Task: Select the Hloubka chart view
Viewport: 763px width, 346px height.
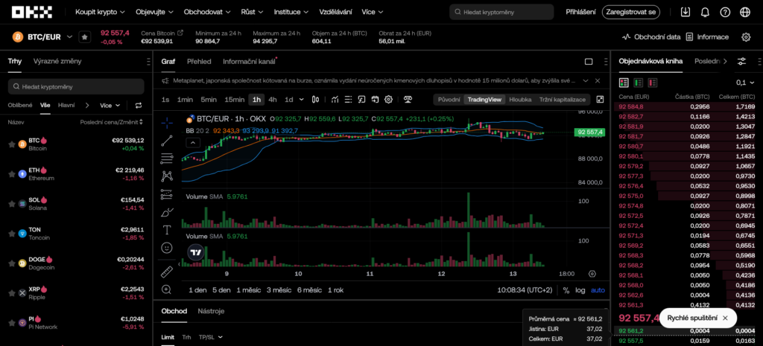Action: [520, 100]
